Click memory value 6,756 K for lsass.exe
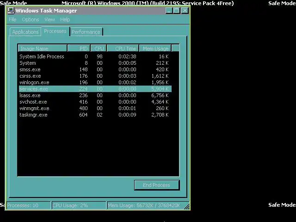The image size is (296, 222). click(160, 95)
